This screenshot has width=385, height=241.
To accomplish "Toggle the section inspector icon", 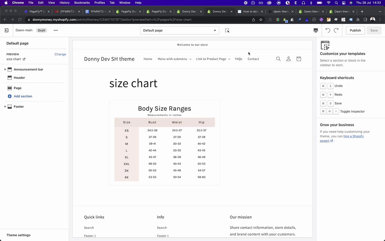I will [227, 30].
